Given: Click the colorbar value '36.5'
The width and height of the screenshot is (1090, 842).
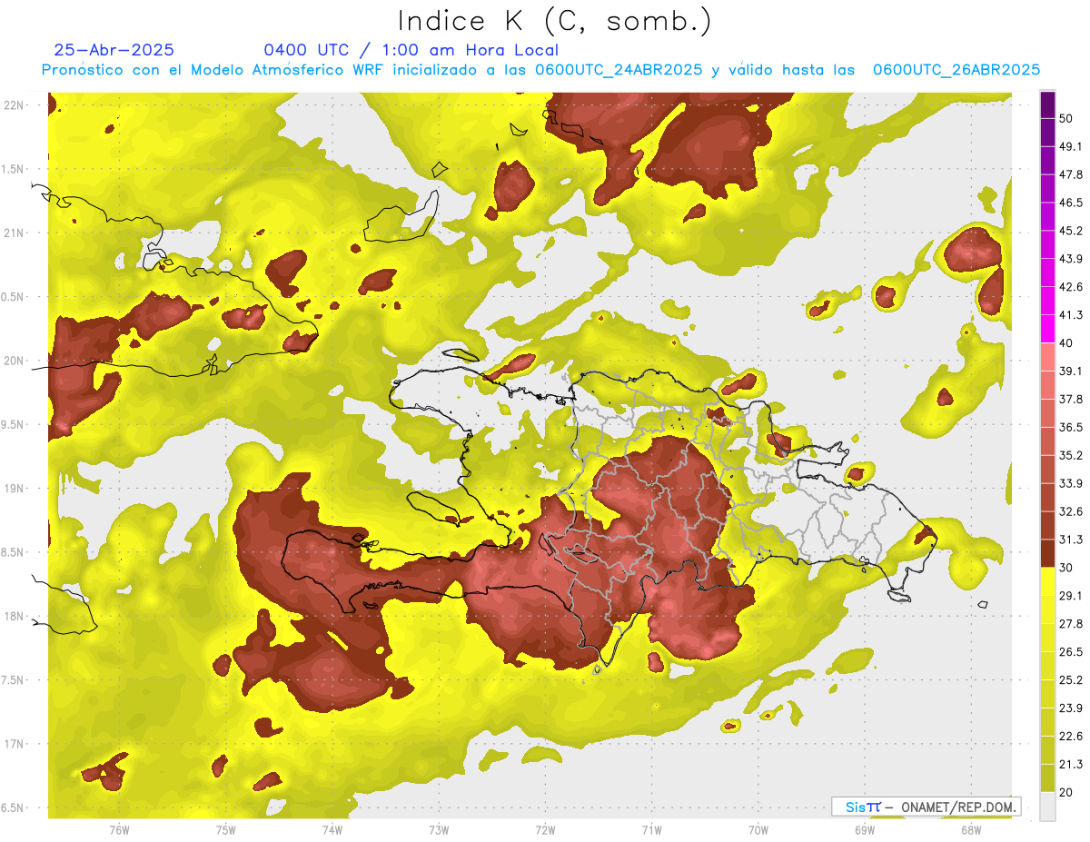Looking at the screenshot, I should pyautogui.click(x=1071, y=427).
